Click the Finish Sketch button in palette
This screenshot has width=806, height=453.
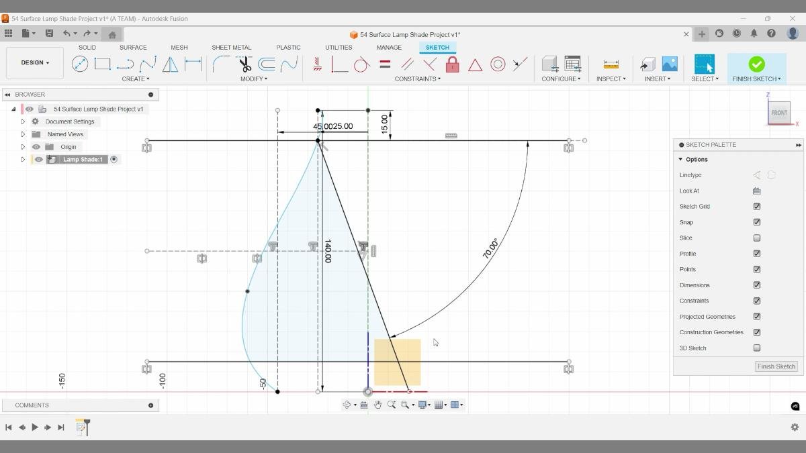776,366
